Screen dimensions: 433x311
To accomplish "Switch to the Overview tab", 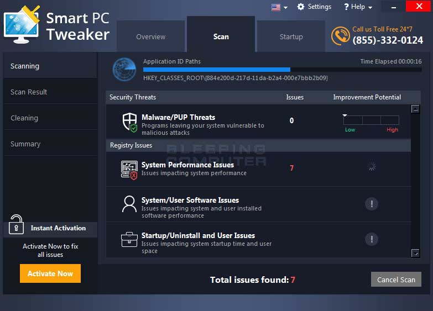I will 150,37.
